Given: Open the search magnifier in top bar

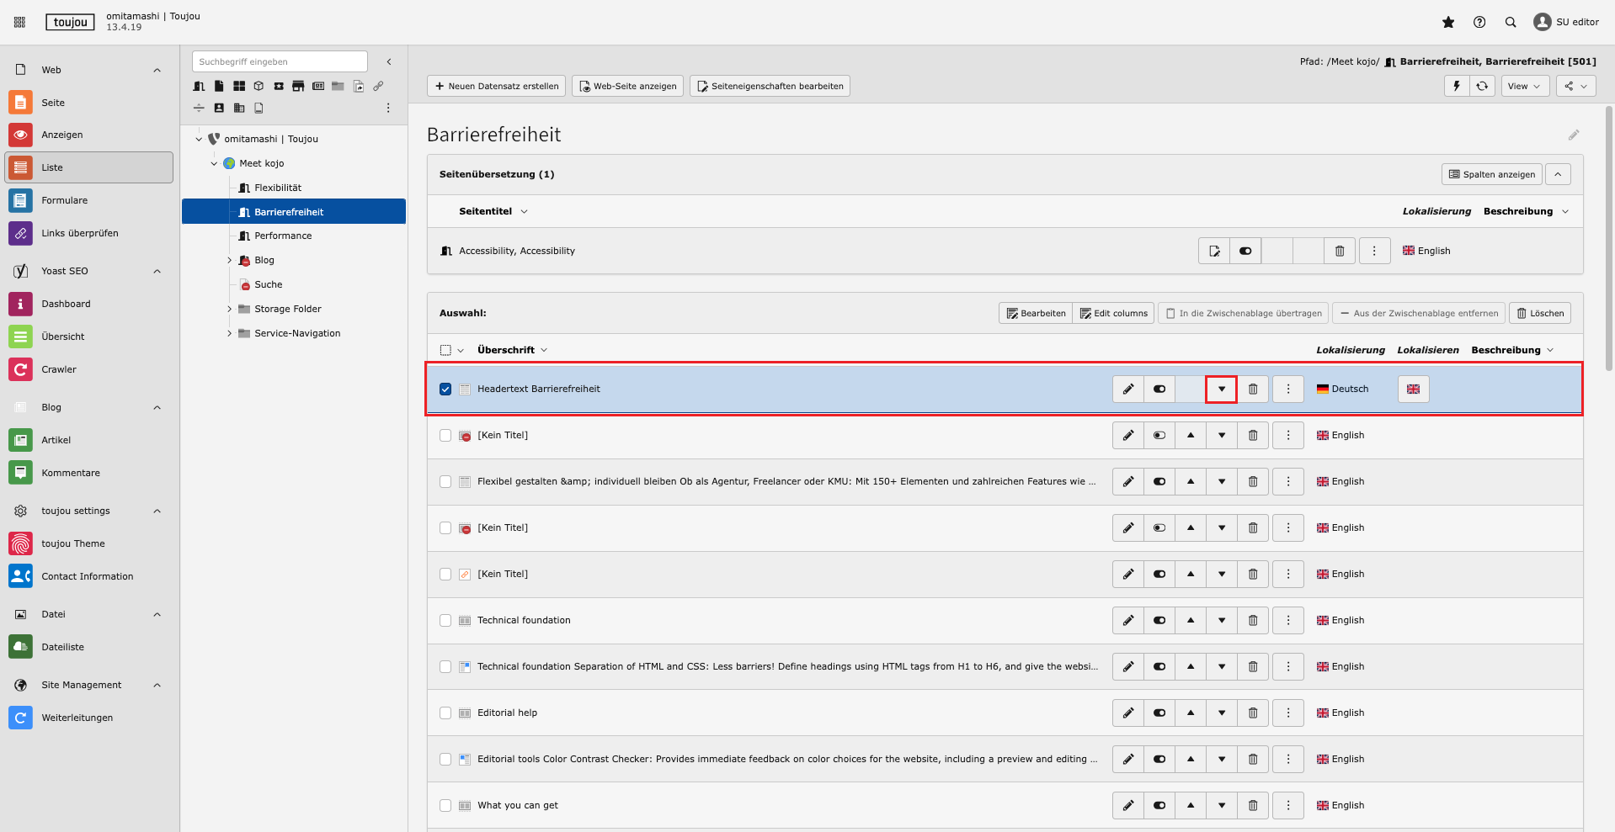Looking at the screenshot, I should click(x=1511, y=23).
